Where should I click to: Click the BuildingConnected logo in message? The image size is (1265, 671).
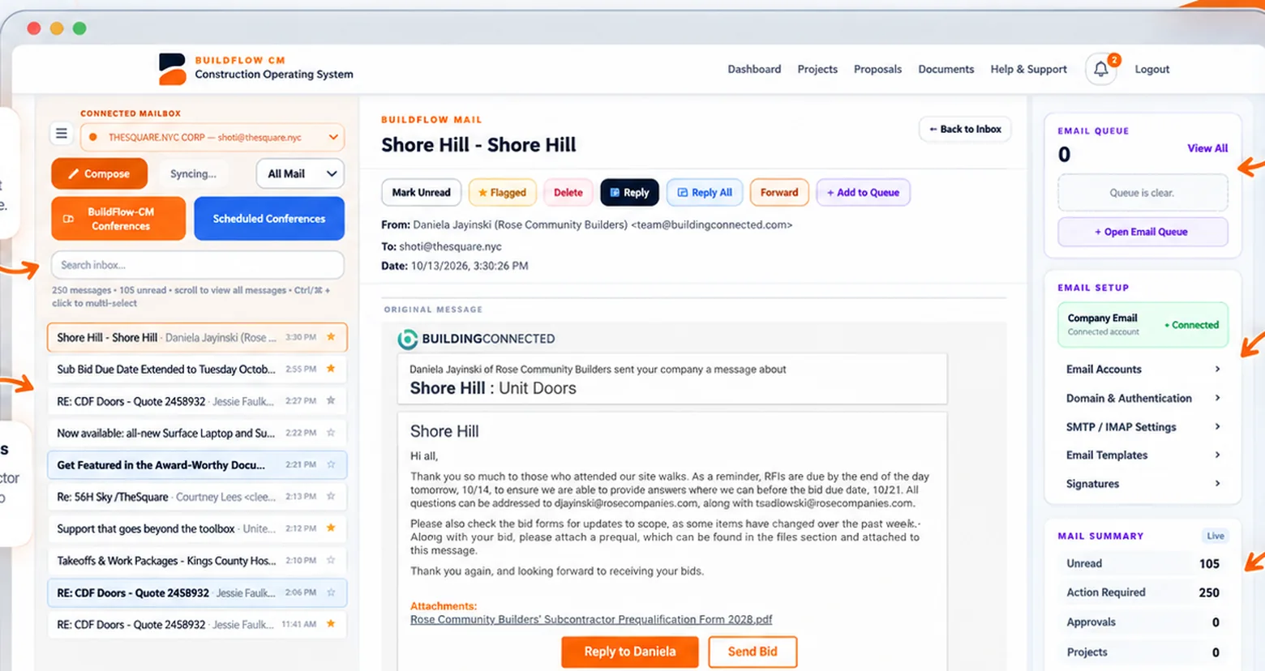coord(477,339)
